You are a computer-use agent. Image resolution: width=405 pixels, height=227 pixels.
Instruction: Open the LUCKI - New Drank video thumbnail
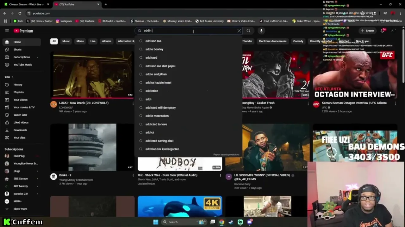[x=92, y=74]
